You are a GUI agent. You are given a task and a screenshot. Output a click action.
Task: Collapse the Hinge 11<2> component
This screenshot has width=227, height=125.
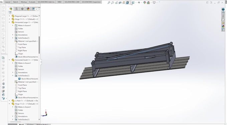point(10,104)
